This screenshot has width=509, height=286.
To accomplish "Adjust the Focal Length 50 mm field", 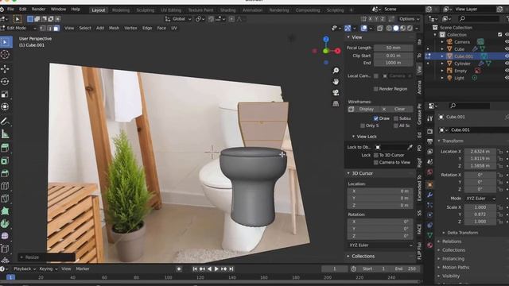I will [394, 48].
